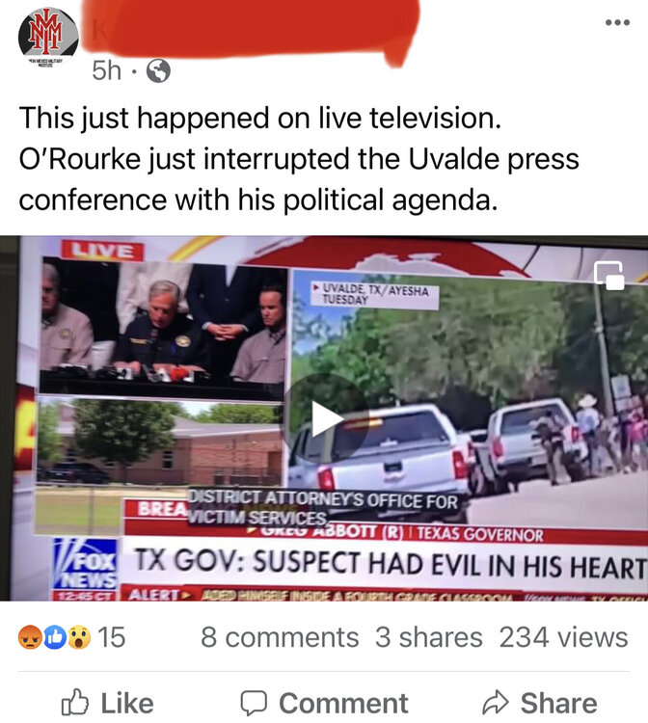Tap the picture-in-picture icon on video
Viewport: 648px width, 723px height.
[608, 275]
